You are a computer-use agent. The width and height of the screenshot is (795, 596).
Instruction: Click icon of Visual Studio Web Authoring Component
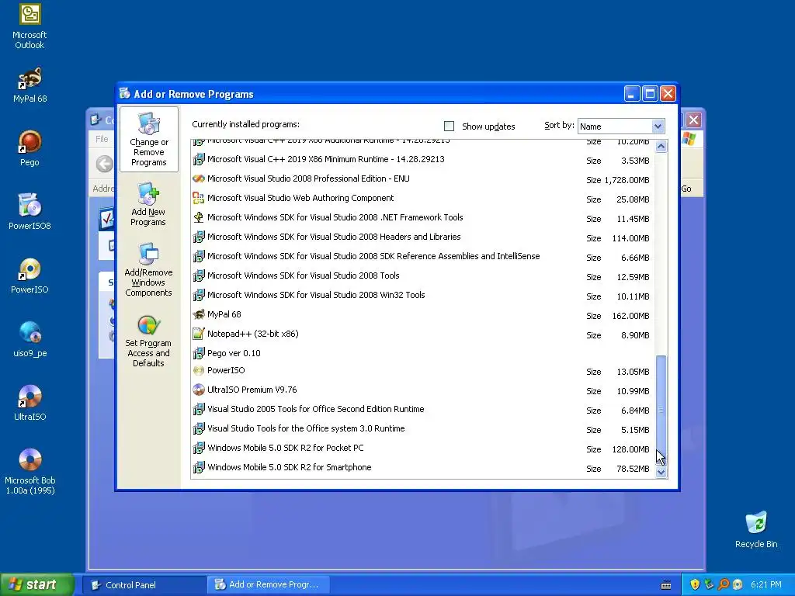(199, 198)
